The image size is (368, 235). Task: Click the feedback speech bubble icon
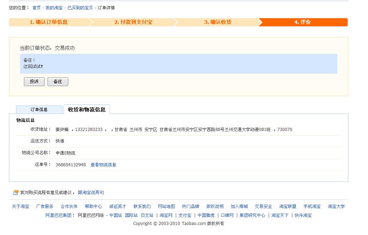(16, 193)
